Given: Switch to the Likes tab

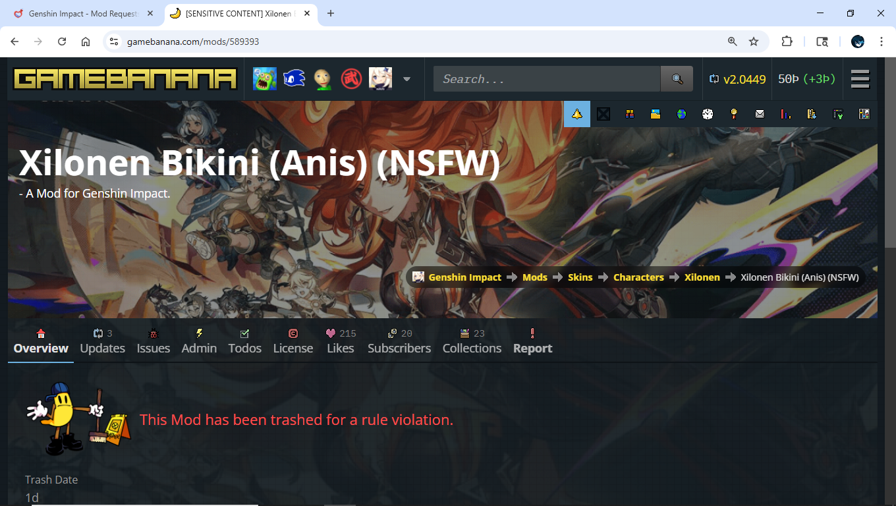Looking at the screenshot, I should tap(341, 342).
